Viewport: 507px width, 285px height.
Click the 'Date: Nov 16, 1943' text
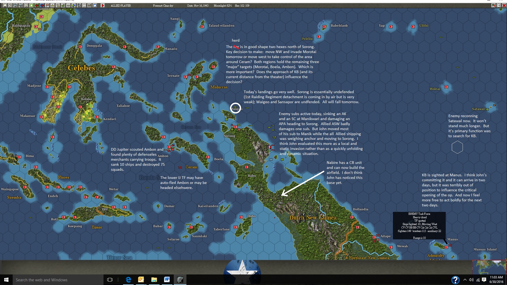pyautogui.click(x=198, y=6)
